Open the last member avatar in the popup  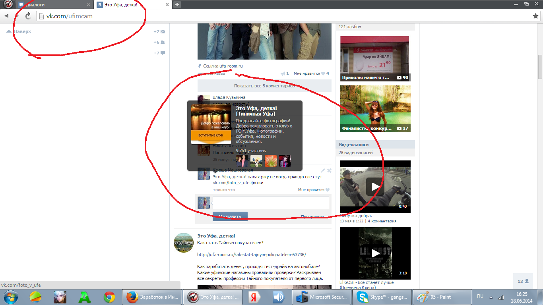(x=285, y=161)
